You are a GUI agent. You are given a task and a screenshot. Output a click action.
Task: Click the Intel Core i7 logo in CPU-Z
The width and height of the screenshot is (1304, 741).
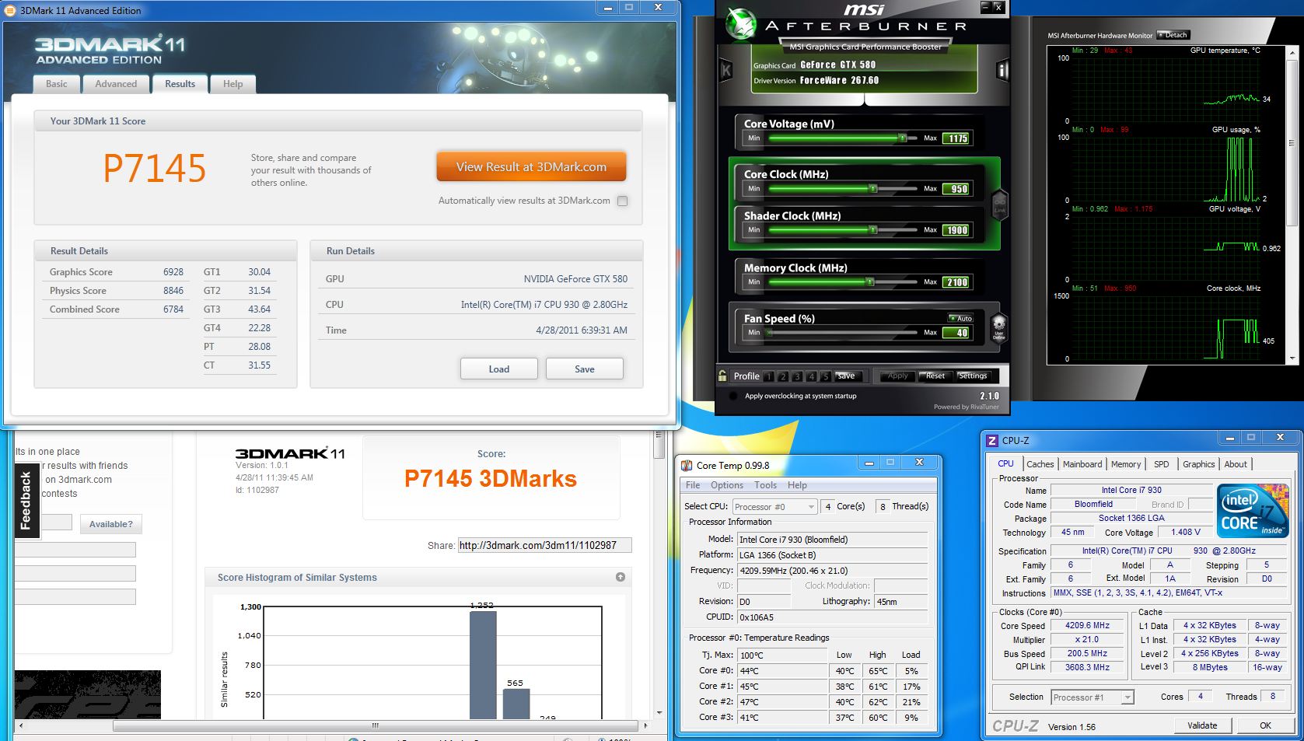(1253, 510)
